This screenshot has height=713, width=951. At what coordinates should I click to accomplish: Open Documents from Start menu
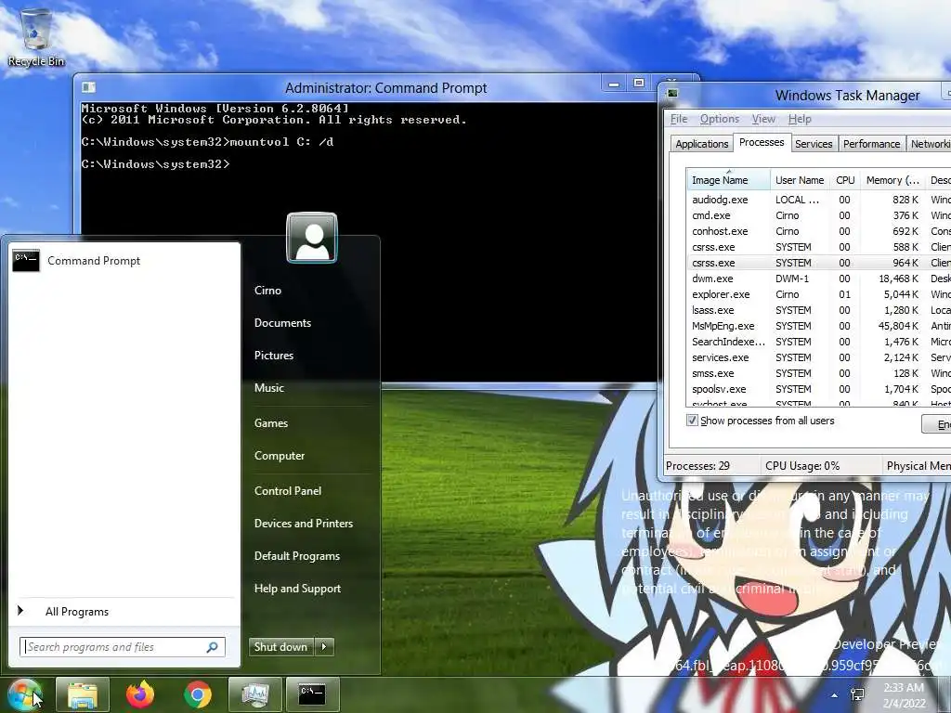pos(282,323)
